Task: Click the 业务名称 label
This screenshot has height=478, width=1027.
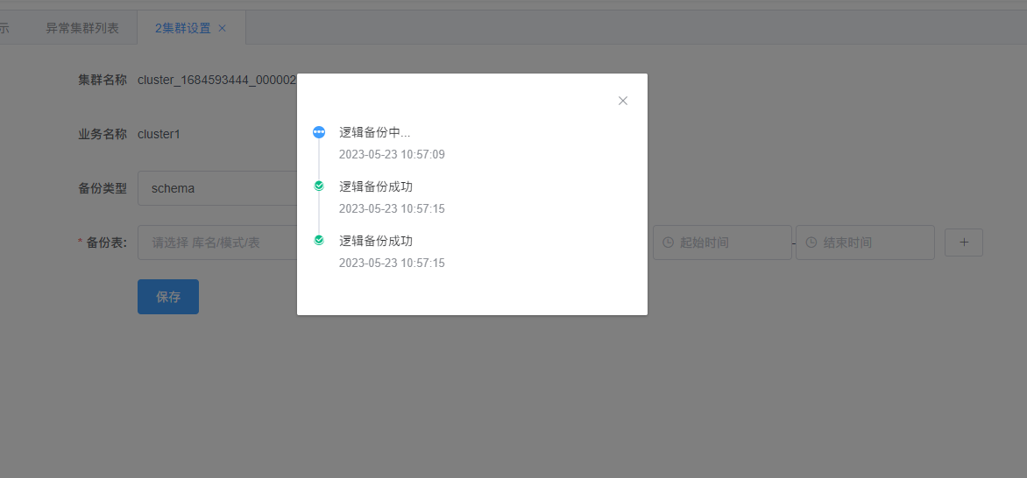Action: [x=103, y=134]
